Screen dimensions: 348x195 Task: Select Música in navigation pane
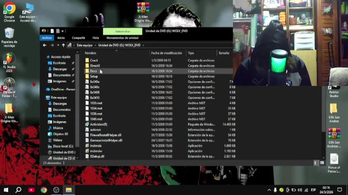pyautogui.click(x=58, y=128)
